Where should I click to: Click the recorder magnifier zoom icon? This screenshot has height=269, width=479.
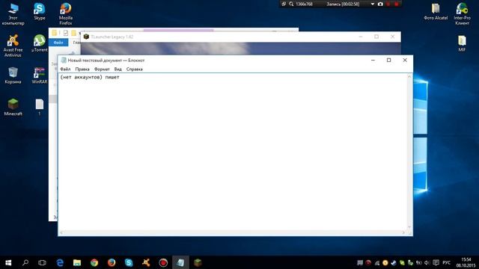(291, 4)
